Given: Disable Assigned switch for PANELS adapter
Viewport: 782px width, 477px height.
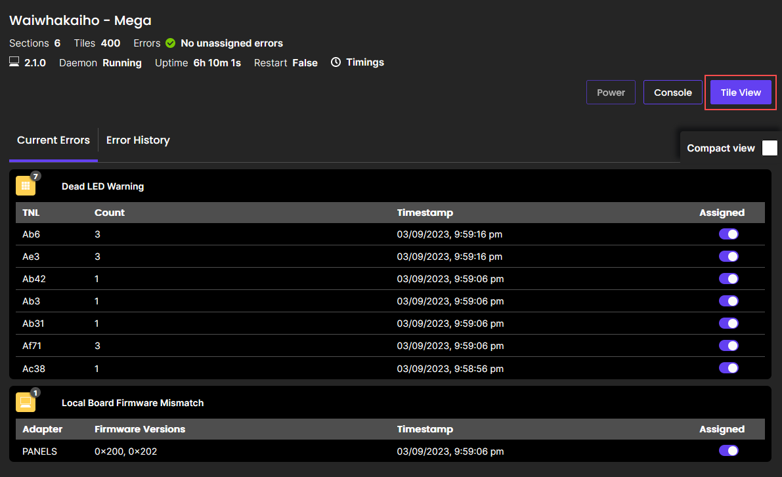Looking at the screenshot, I should point(728,451).
